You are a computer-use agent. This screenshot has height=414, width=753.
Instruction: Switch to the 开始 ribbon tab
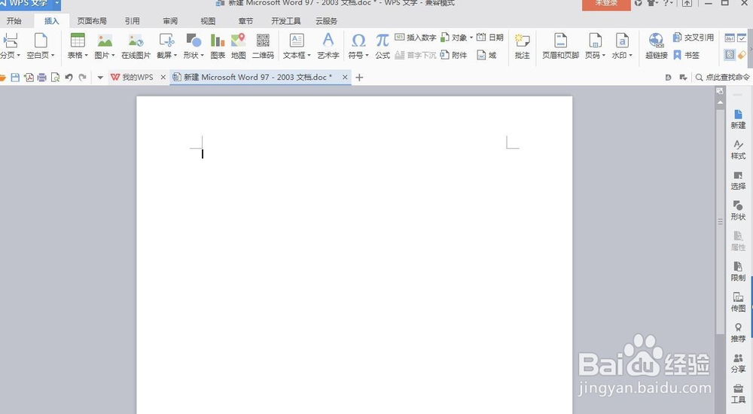14,21
